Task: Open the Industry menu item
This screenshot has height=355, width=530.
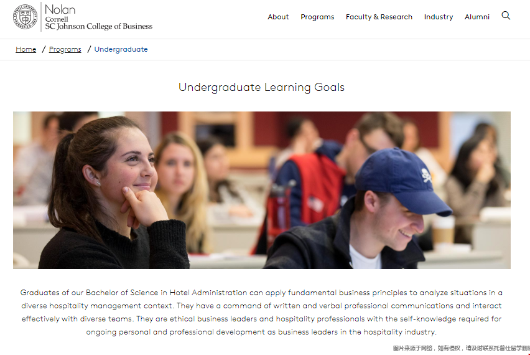Action: coord(439,17)
